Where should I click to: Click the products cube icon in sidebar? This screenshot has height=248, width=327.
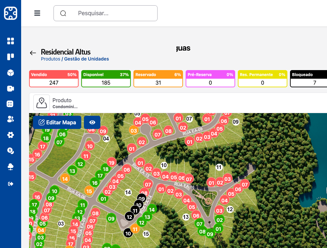coord(11,73)
